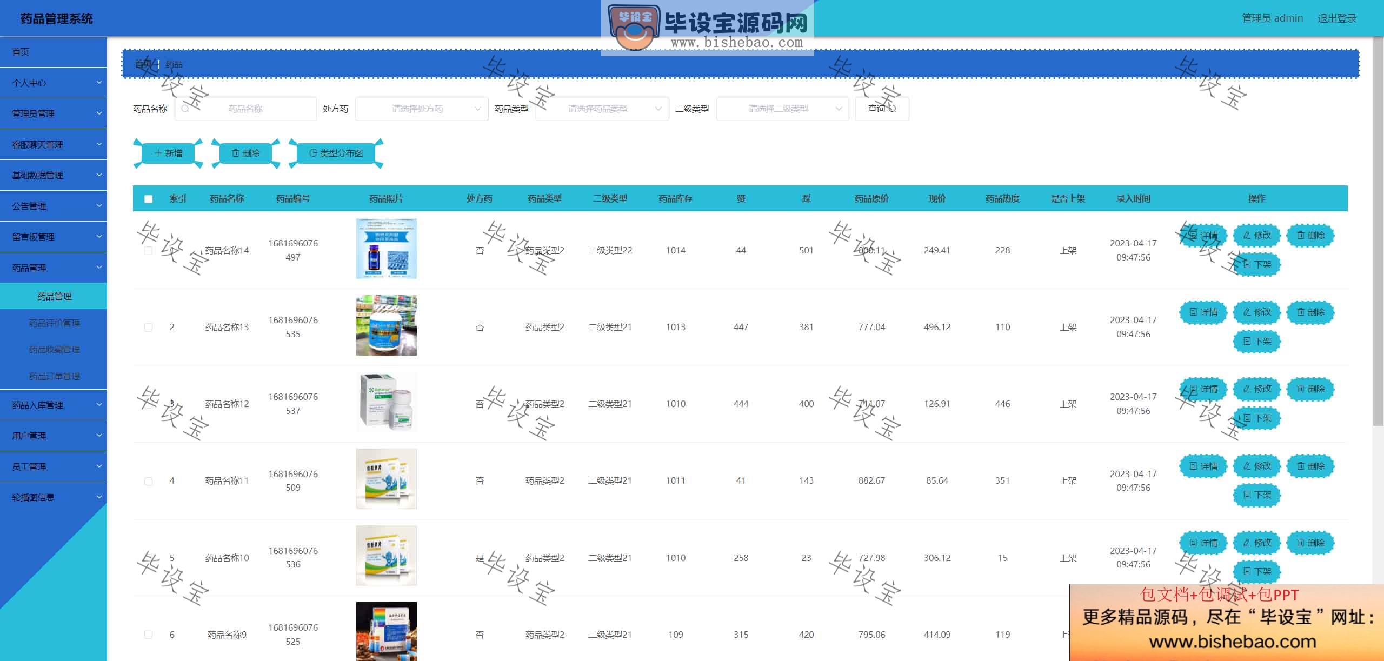Open 药品评价管理 submenu item

[x=54, y=323]
